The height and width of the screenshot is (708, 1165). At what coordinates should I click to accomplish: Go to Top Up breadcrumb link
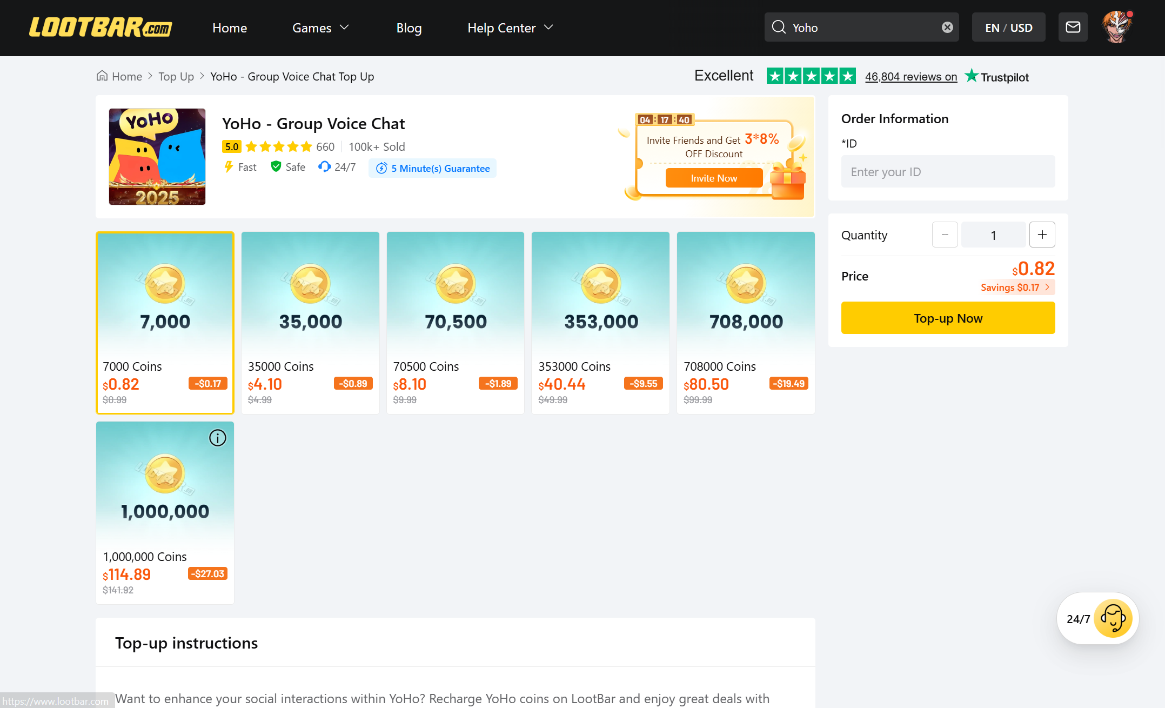pos(176,76)
